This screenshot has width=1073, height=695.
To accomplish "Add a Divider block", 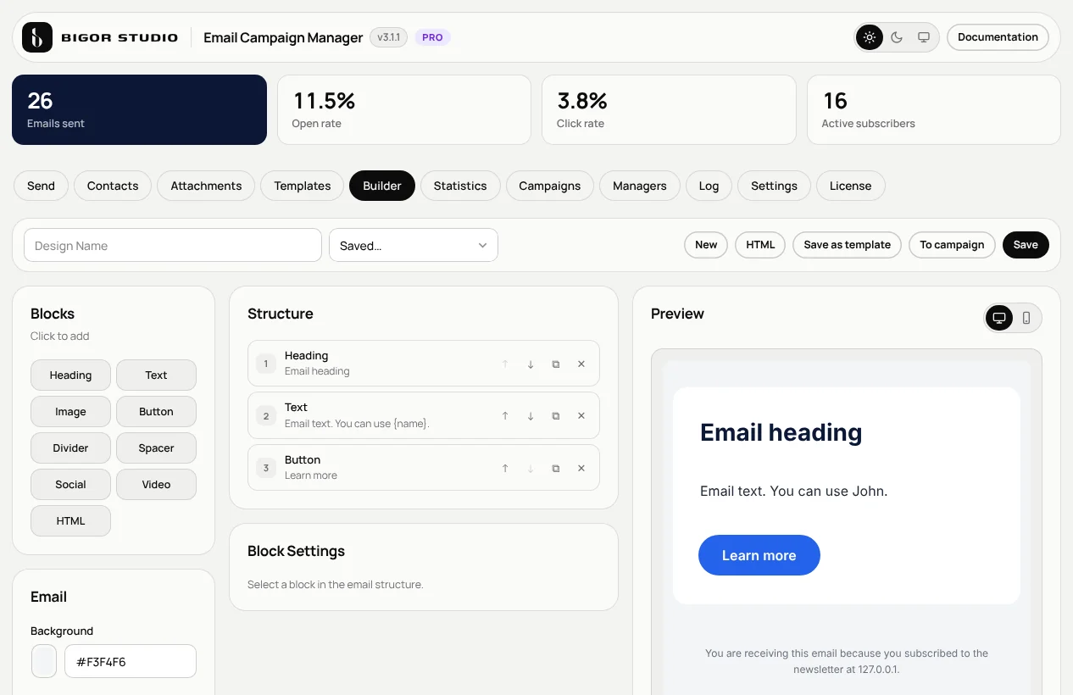I will [x=70, y=448].
